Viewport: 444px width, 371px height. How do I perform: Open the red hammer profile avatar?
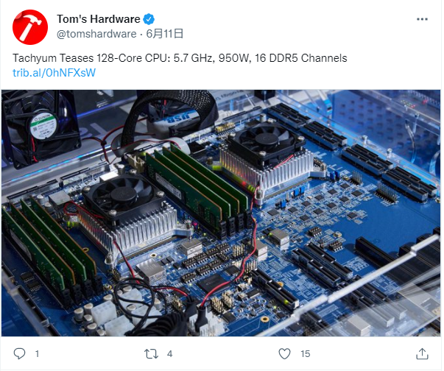point(30,27)
